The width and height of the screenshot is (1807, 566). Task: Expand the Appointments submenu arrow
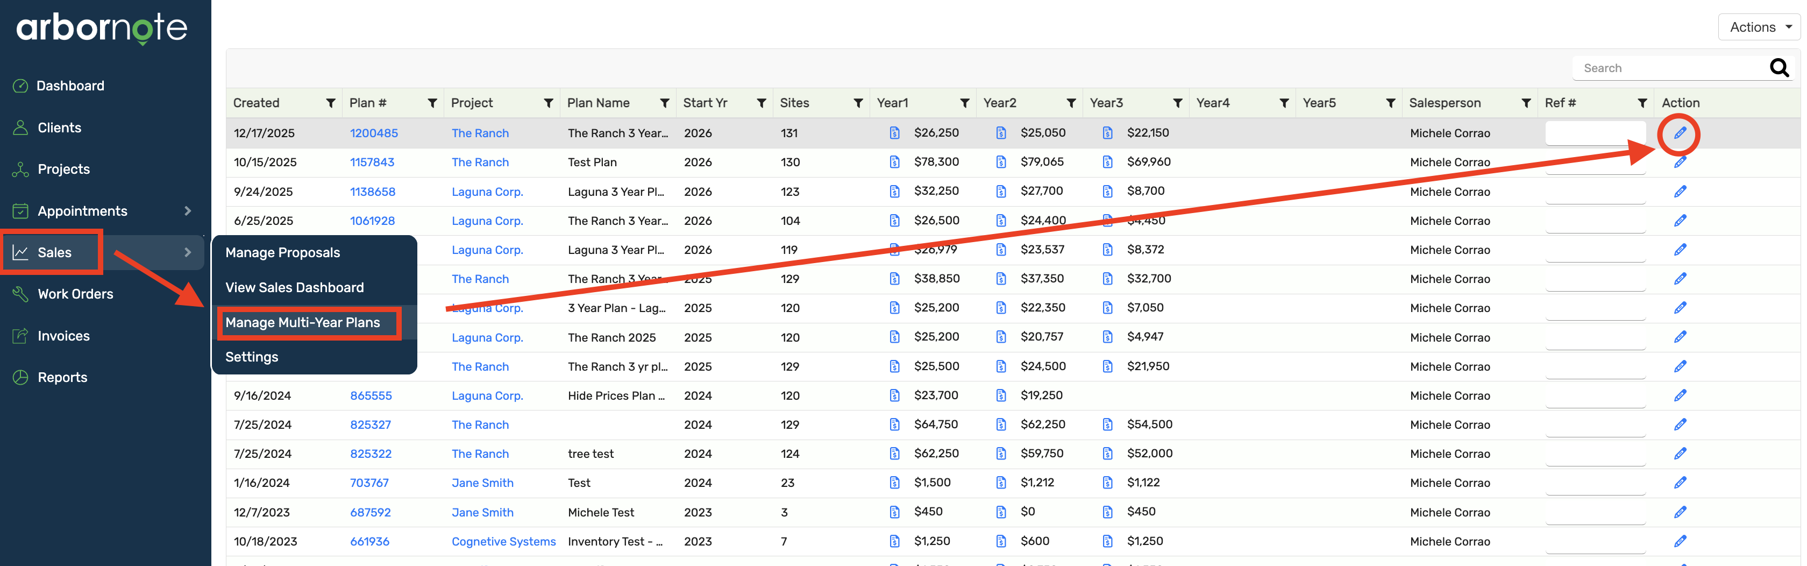pos(187,211)
